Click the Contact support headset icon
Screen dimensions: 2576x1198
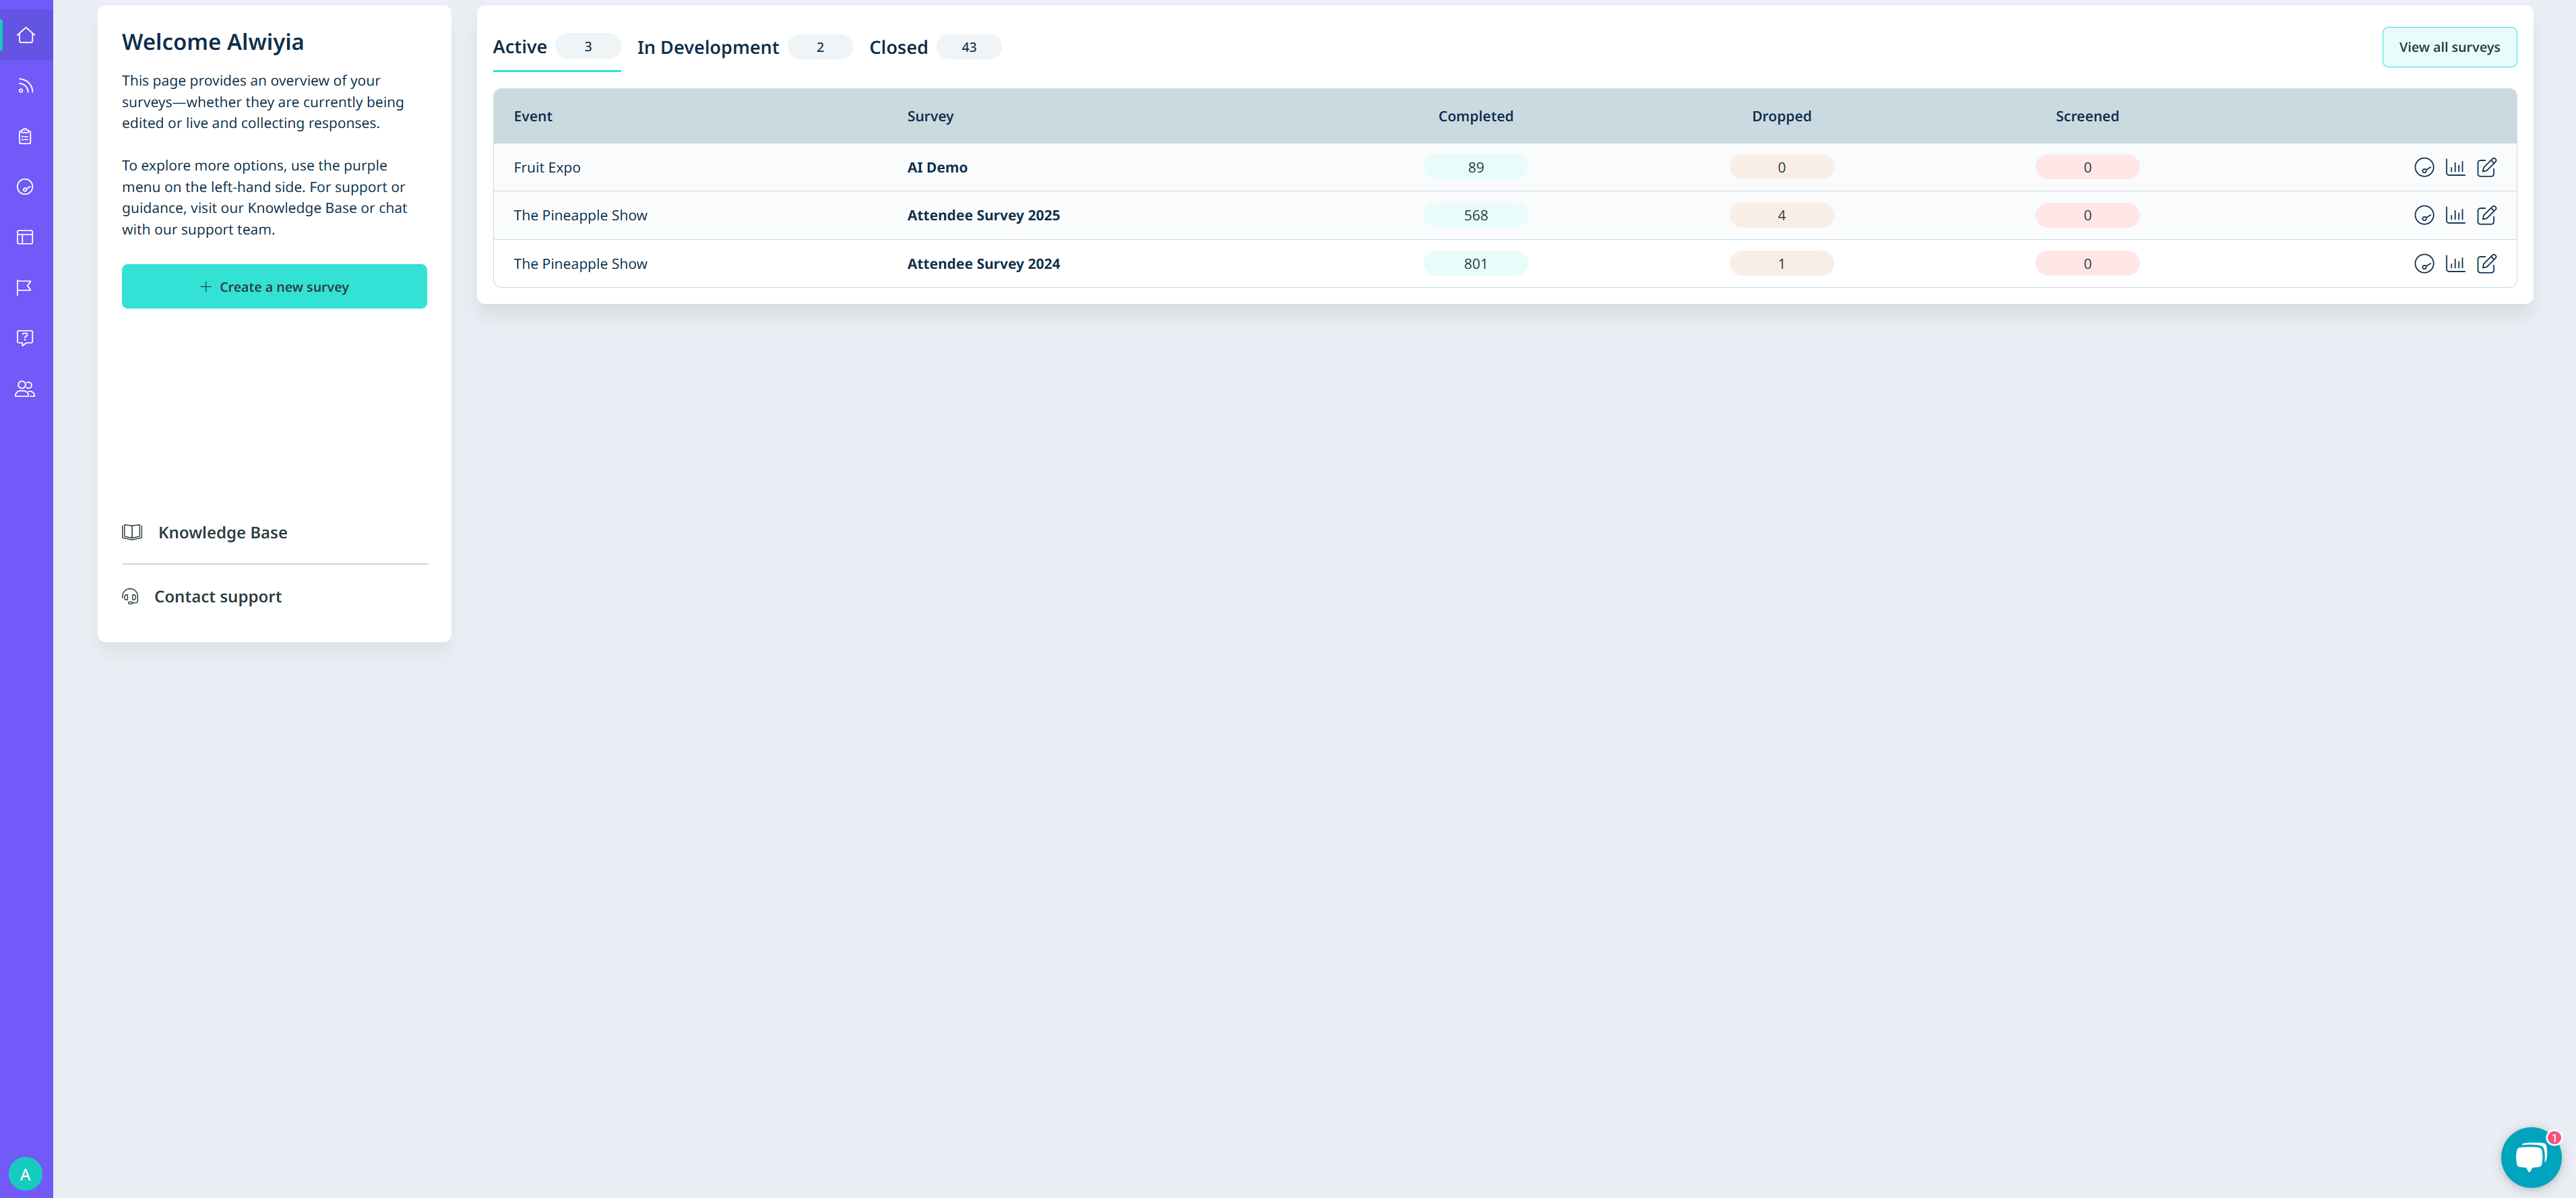(x=130, y=597)
